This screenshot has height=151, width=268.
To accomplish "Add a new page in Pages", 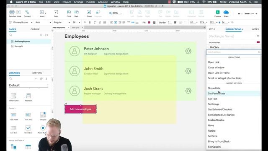I will [41, 35].
